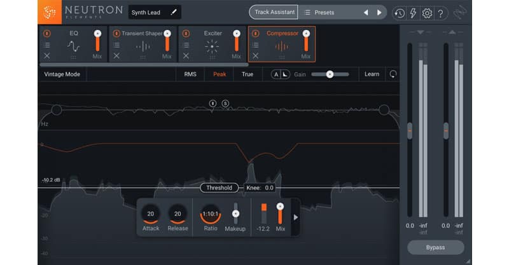The width and height of the screenshot is (509, 265).
Task: Expand the arrow right of compressor Mix
Action: coord(295,217)
